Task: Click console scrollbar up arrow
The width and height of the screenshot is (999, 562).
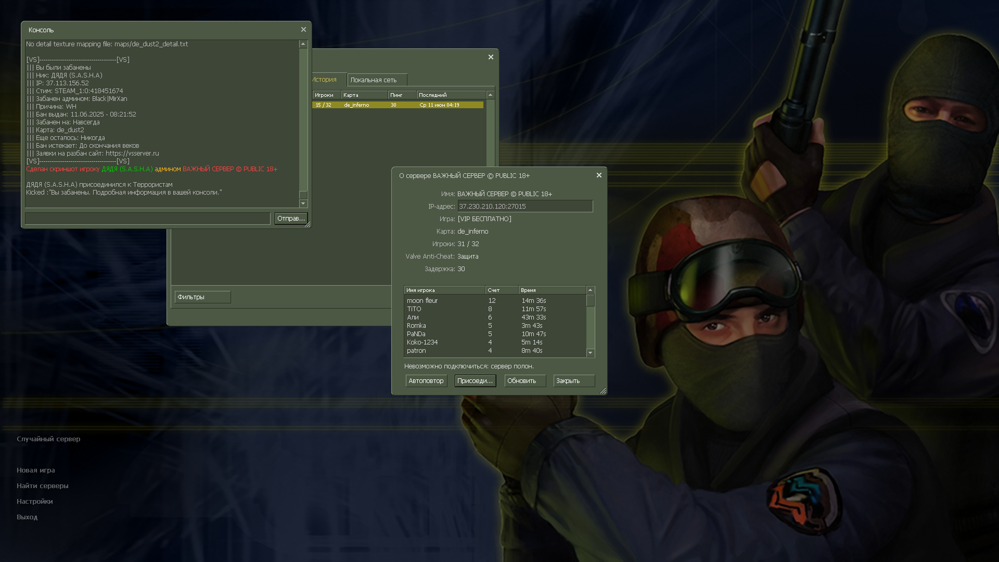Action: pyautogui.click(x=303, y=44)
